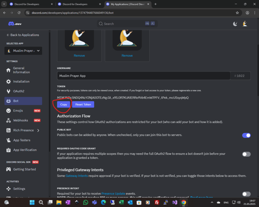Toggle dark mode with the moon icon
This screenshot has height=207, width=259.
point(235,24)
